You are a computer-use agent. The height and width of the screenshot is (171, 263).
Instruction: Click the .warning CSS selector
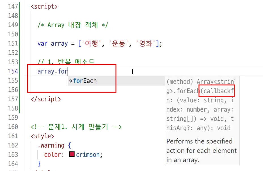point(51,145)
